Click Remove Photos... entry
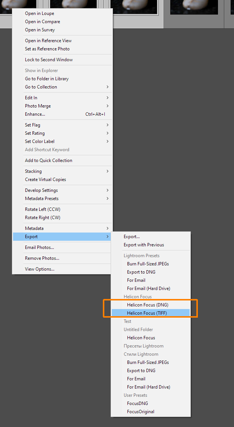 click(42, 258)
